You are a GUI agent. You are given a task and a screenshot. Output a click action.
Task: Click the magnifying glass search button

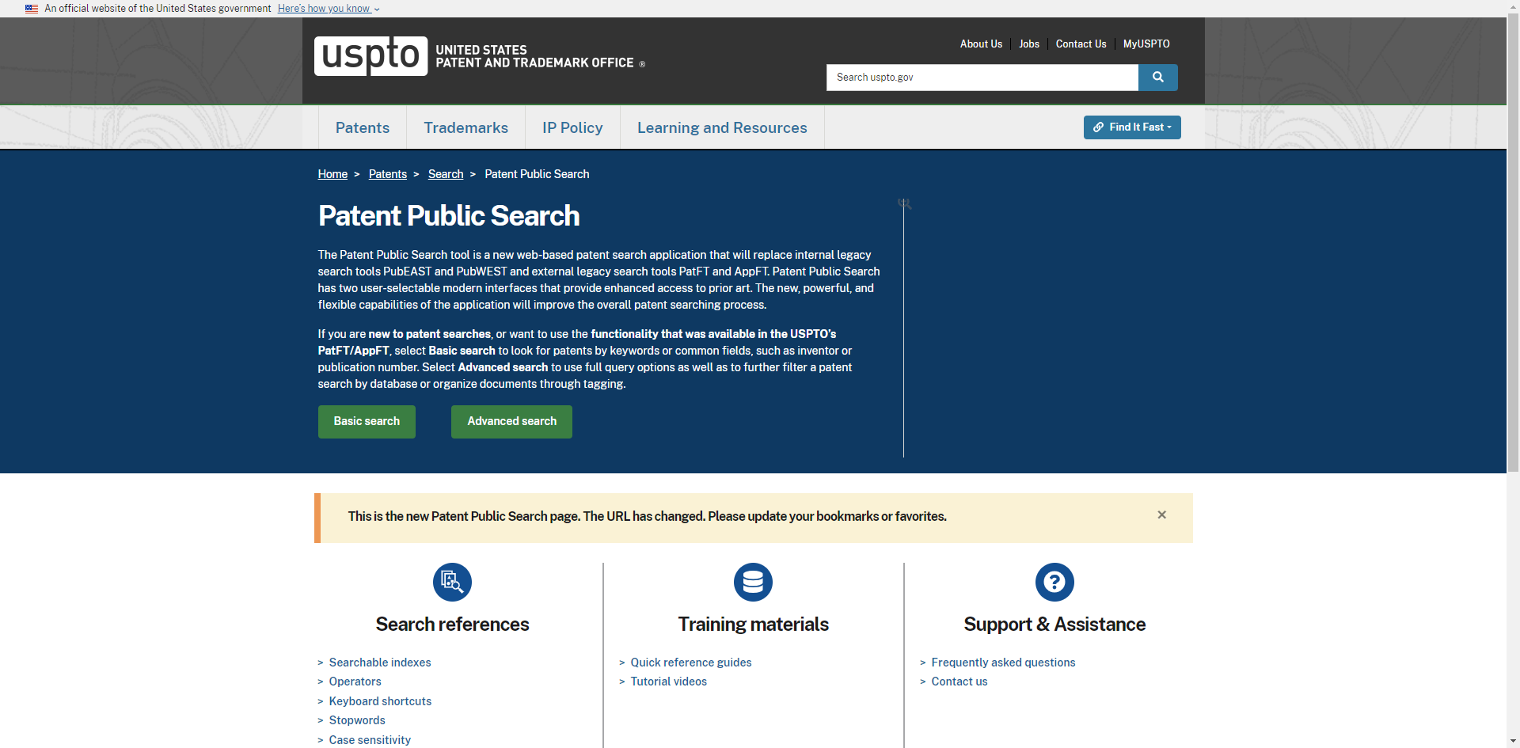point(1157,78)
